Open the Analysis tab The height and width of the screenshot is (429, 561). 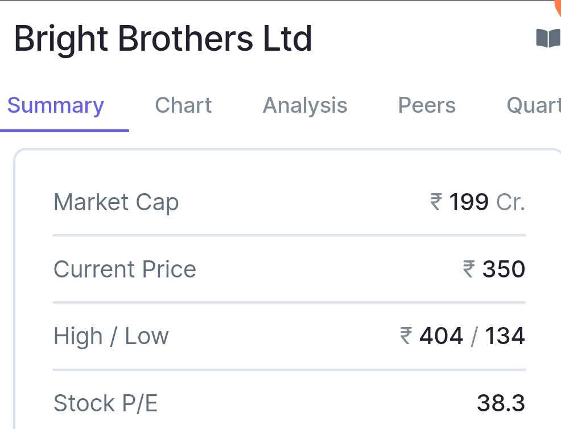305,105
